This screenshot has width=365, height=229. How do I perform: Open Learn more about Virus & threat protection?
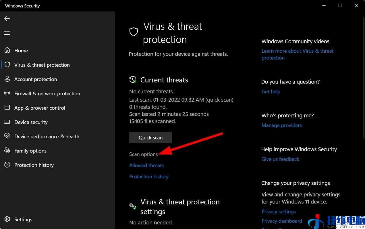tap(298, 54)
